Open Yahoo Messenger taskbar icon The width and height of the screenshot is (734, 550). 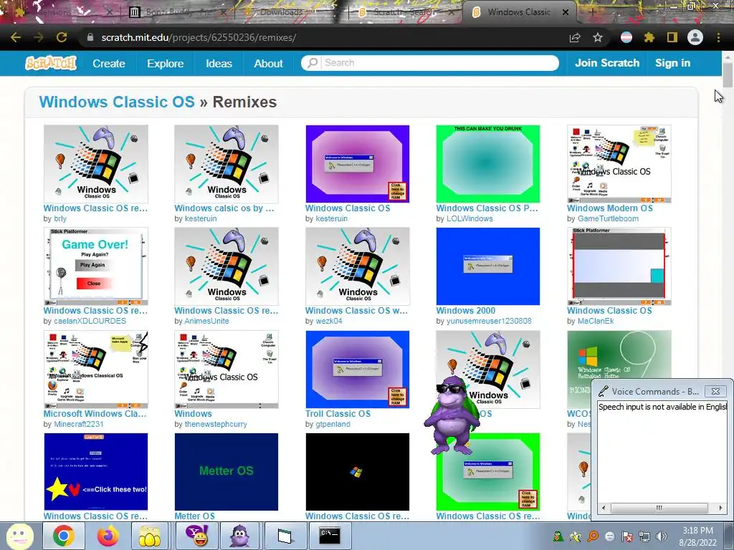point(196,536)
